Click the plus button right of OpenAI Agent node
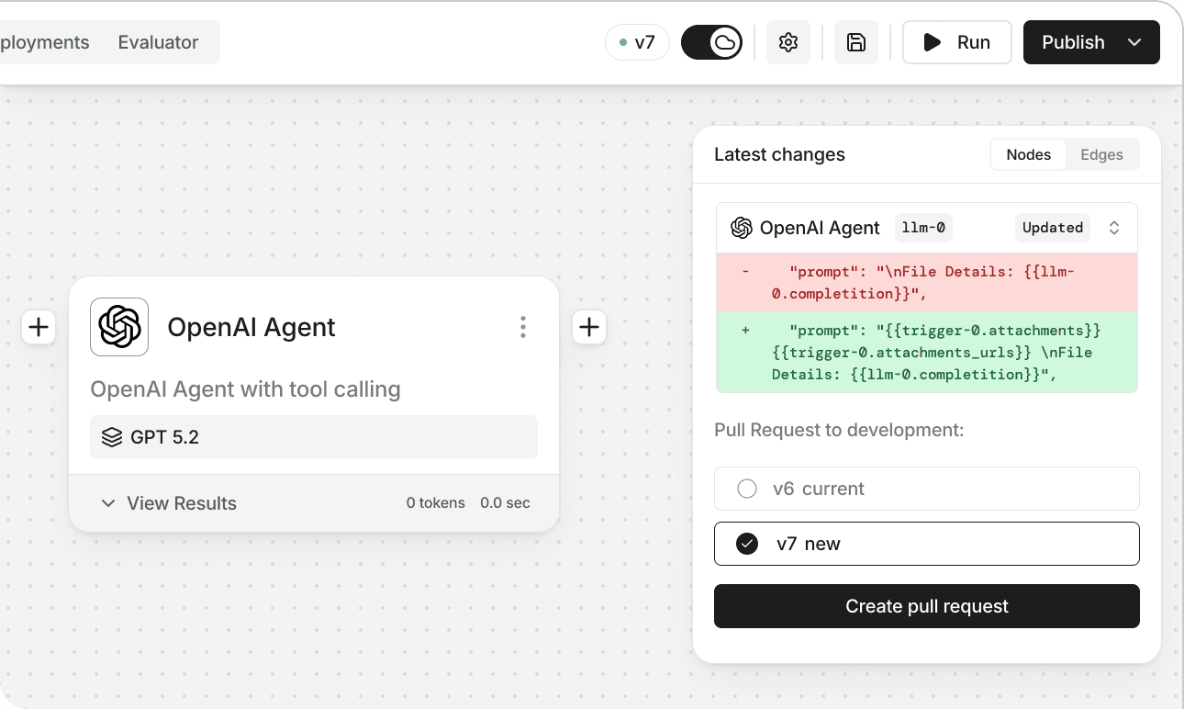The height and width of the screenshot is (709, 1184). 589,327
